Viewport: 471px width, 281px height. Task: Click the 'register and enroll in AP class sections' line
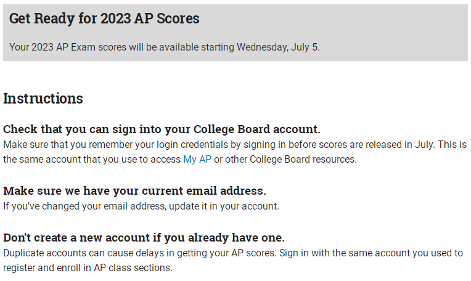pyautogui.click(x=88, y=268)
